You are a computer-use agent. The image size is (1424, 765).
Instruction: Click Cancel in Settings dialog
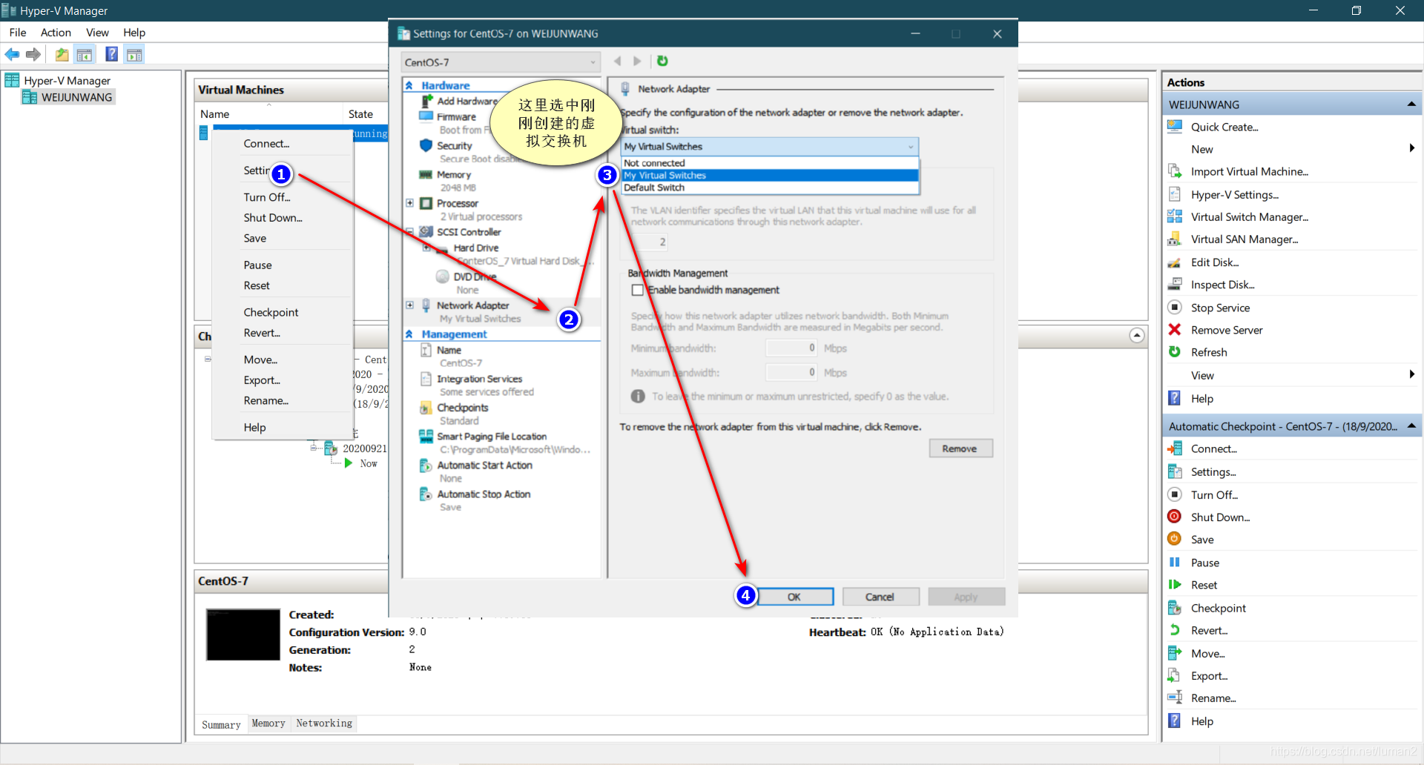[x=880, y=597]
